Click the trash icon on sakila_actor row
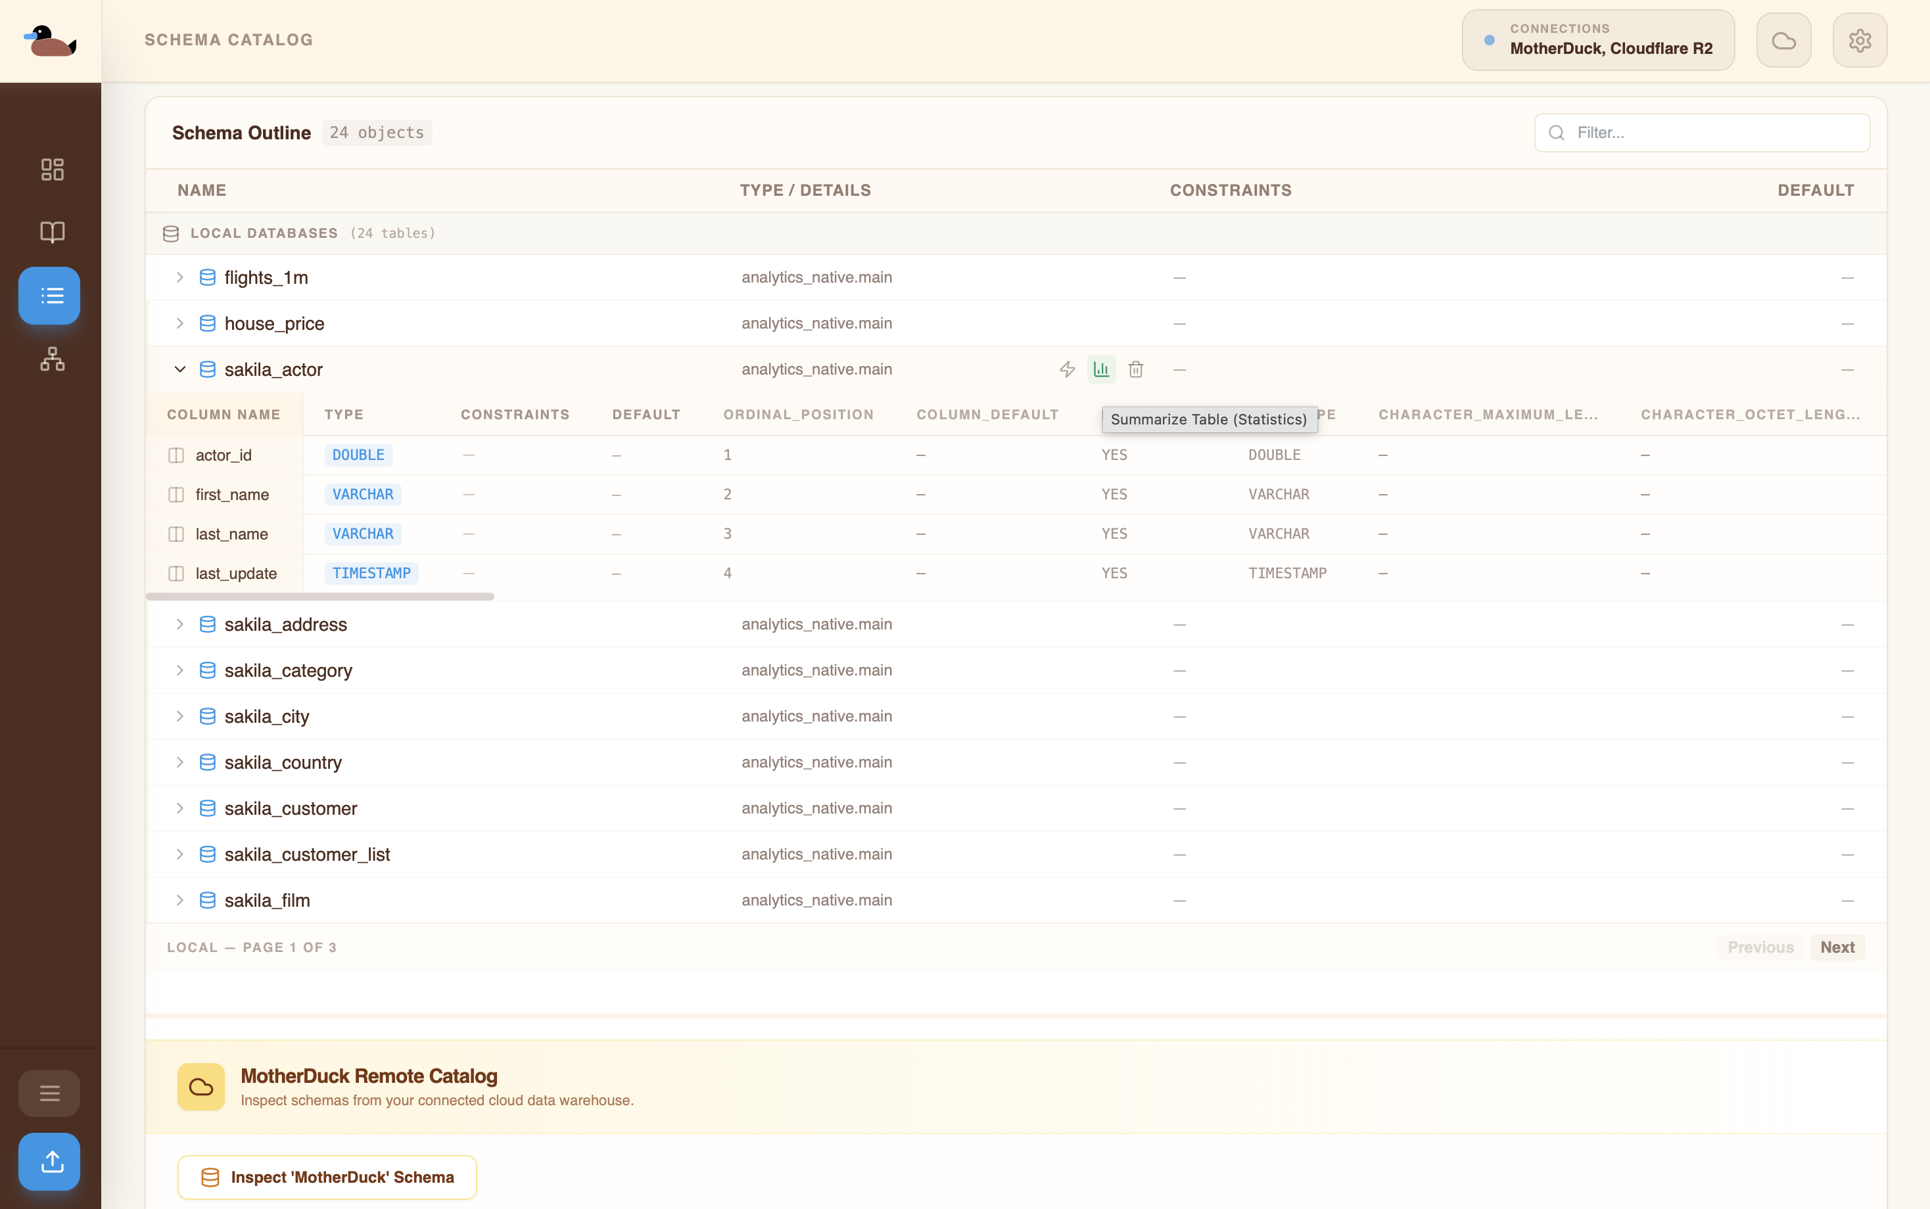 [1136, 369]
